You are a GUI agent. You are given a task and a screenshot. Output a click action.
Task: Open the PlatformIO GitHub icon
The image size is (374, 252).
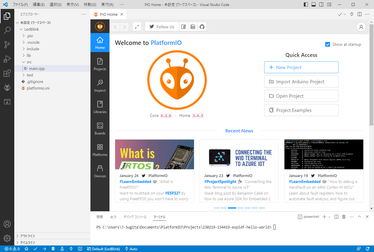202,27
